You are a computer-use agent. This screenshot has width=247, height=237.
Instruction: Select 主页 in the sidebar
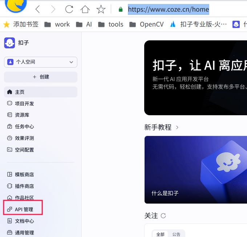[x=41, y=92]
